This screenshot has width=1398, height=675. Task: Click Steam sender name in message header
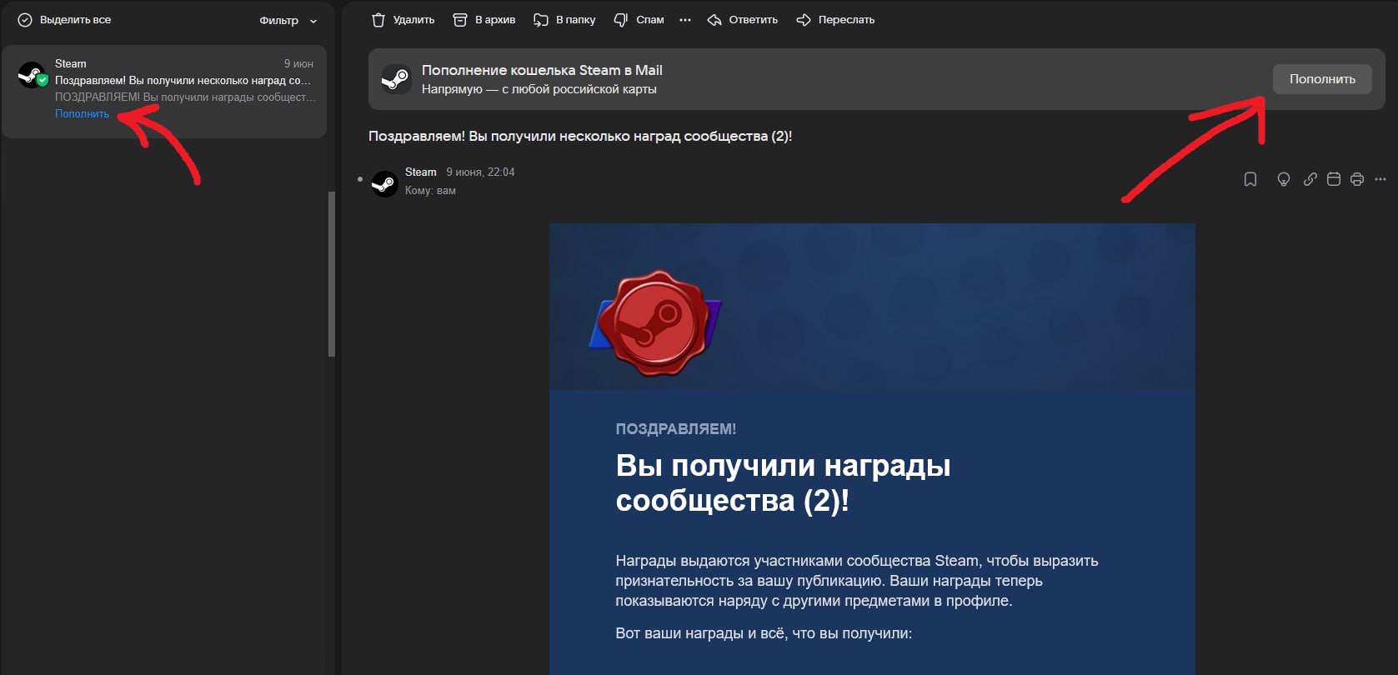(x=421, y=172)
